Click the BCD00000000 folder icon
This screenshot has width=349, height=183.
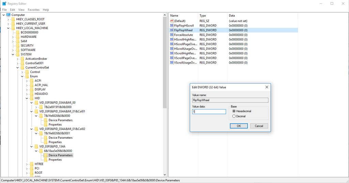(x=18, y=32)
